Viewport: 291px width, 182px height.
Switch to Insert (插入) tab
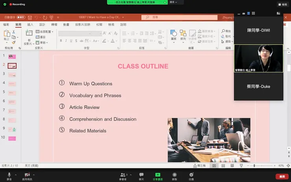click(x=30, y=24)
